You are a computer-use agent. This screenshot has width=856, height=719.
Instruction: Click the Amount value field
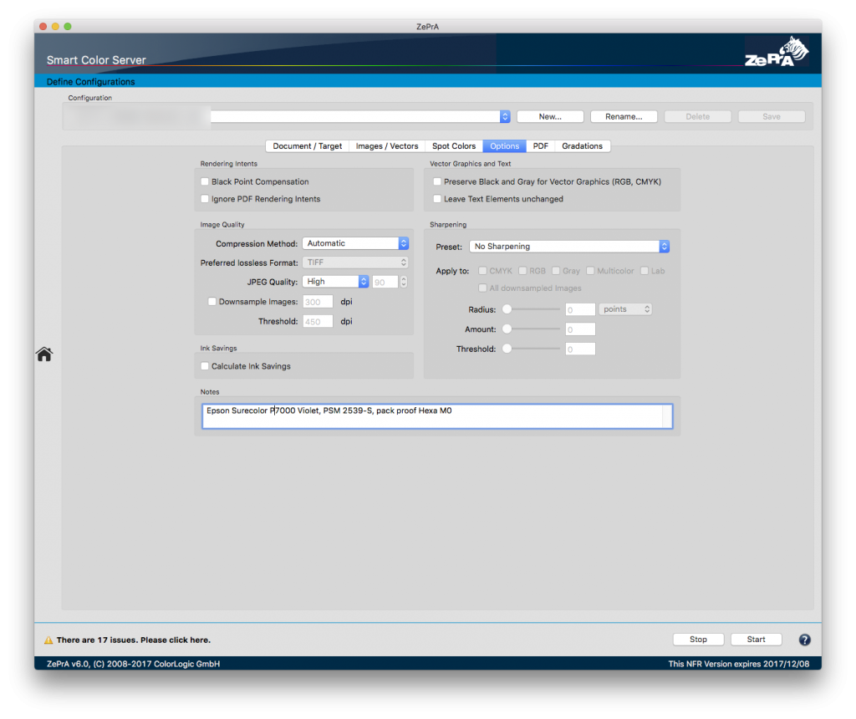pyautogui.click(x=580, y=329)
